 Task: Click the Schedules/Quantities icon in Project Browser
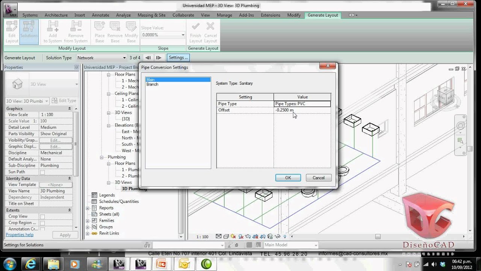94,201
